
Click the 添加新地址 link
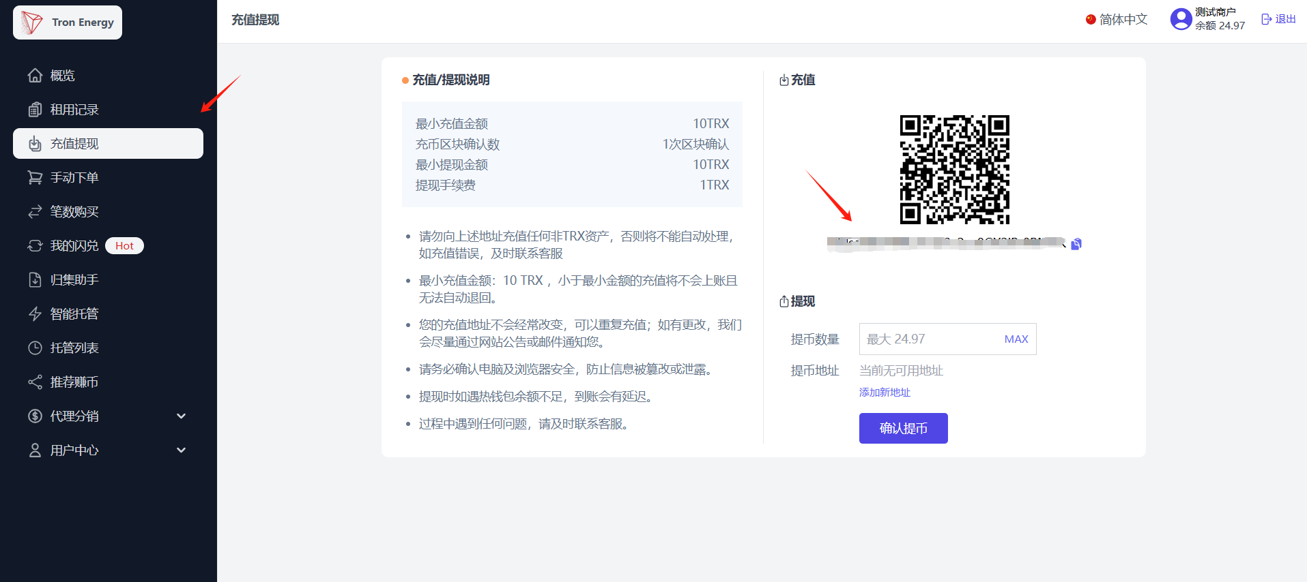click(885, 393)
